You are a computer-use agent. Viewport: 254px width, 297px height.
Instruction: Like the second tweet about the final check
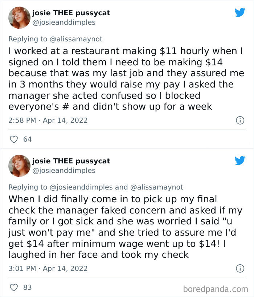pyautogui.click(x=14, y=287)
